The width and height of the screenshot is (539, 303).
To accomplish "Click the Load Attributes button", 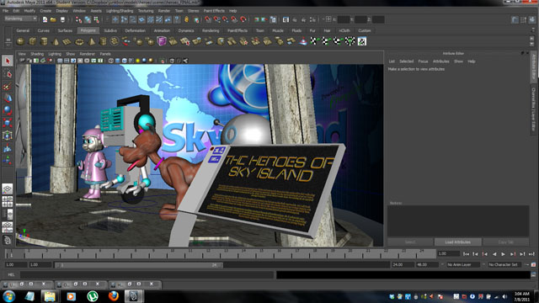I will point(457,242).
